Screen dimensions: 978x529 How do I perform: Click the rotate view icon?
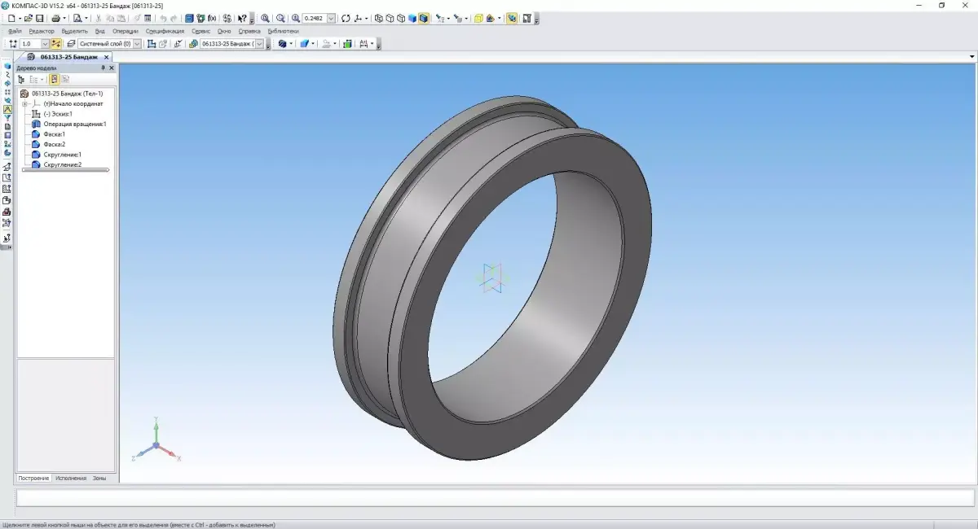click(x=346, y=18)
